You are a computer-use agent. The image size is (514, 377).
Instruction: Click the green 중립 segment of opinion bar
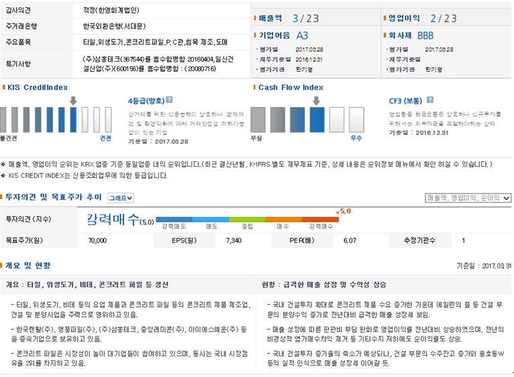tap(247, 219)
